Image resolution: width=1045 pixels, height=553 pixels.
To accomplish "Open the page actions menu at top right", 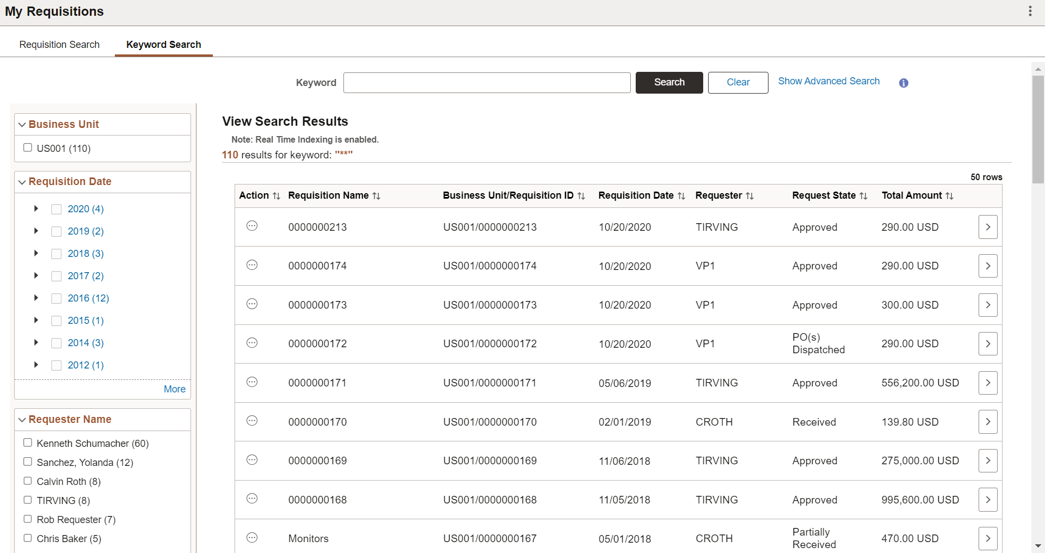I will click(x=1030, y=11).
